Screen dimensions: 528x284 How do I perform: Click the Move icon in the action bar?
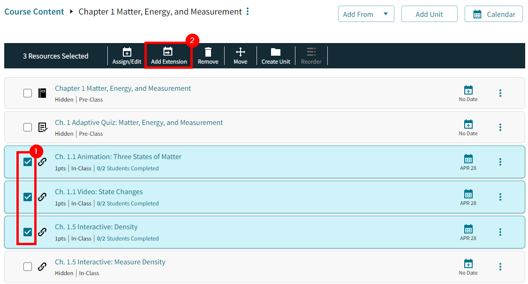[x=240, y=56]
